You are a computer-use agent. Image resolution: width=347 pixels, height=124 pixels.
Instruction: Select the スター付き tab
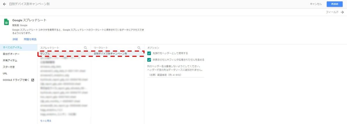click(x=19, y=67)
